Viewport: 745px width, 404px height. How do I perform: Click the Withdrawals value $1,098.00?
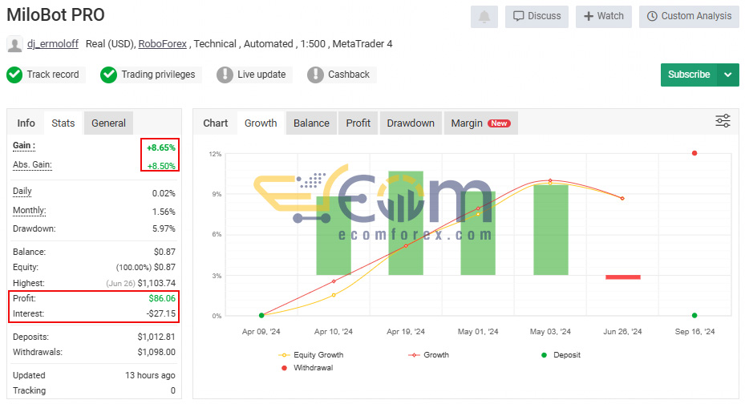pos(156,352)
